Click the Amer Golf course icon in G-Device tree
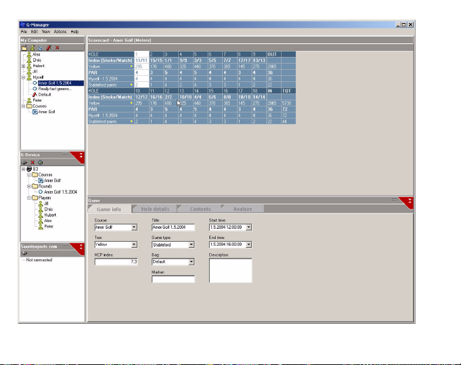Viewport: 461px width, 365px height. point(41,180)
